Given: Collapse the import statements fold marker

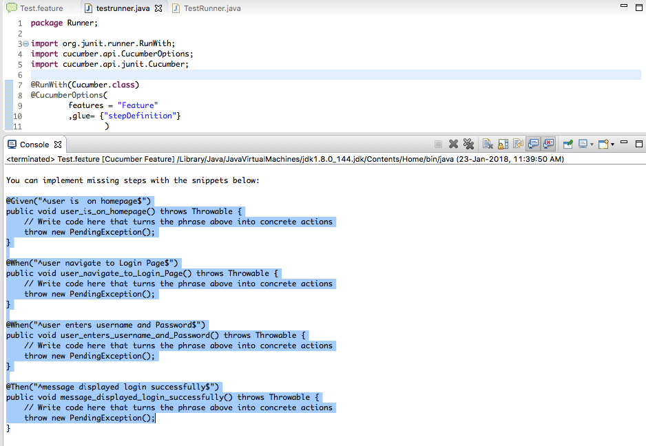Looking at the screenshot, I should tap(24, 43).
